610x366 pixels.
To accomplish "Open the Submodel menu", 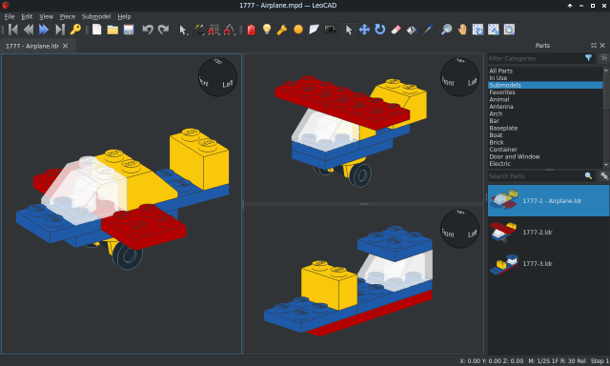I will 96,17.
